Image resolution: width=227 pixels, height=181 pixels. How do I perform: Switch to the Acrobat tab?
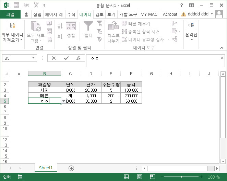click(x=170, y=14)
